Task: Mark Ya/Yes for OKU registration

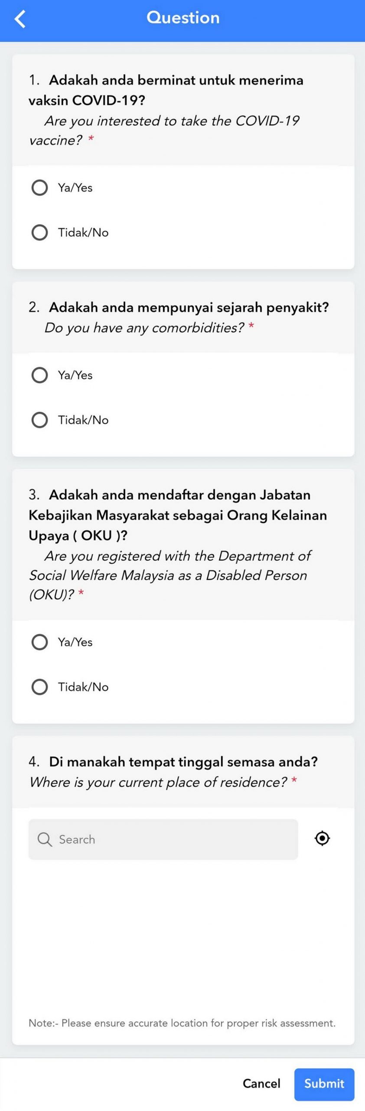Action: click(39, 642)
